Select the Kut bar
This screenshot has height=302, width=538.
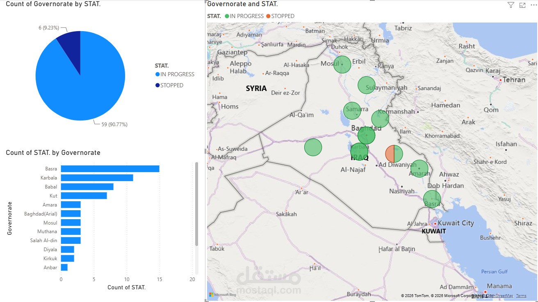tap(84, 195)
